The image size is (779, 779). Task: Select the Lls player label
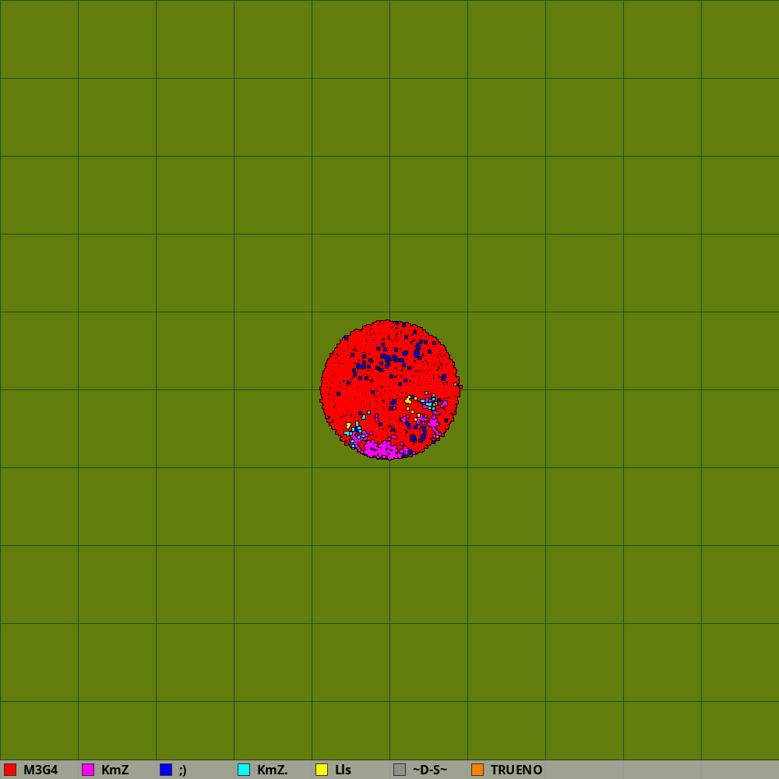tap(343, 770)
